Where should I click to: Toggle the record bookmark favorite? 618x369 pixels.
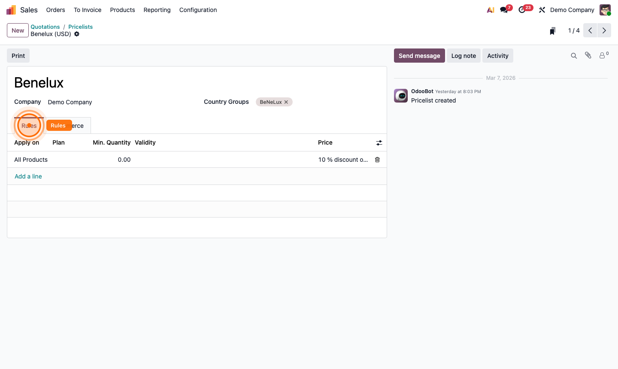(552, 30)
